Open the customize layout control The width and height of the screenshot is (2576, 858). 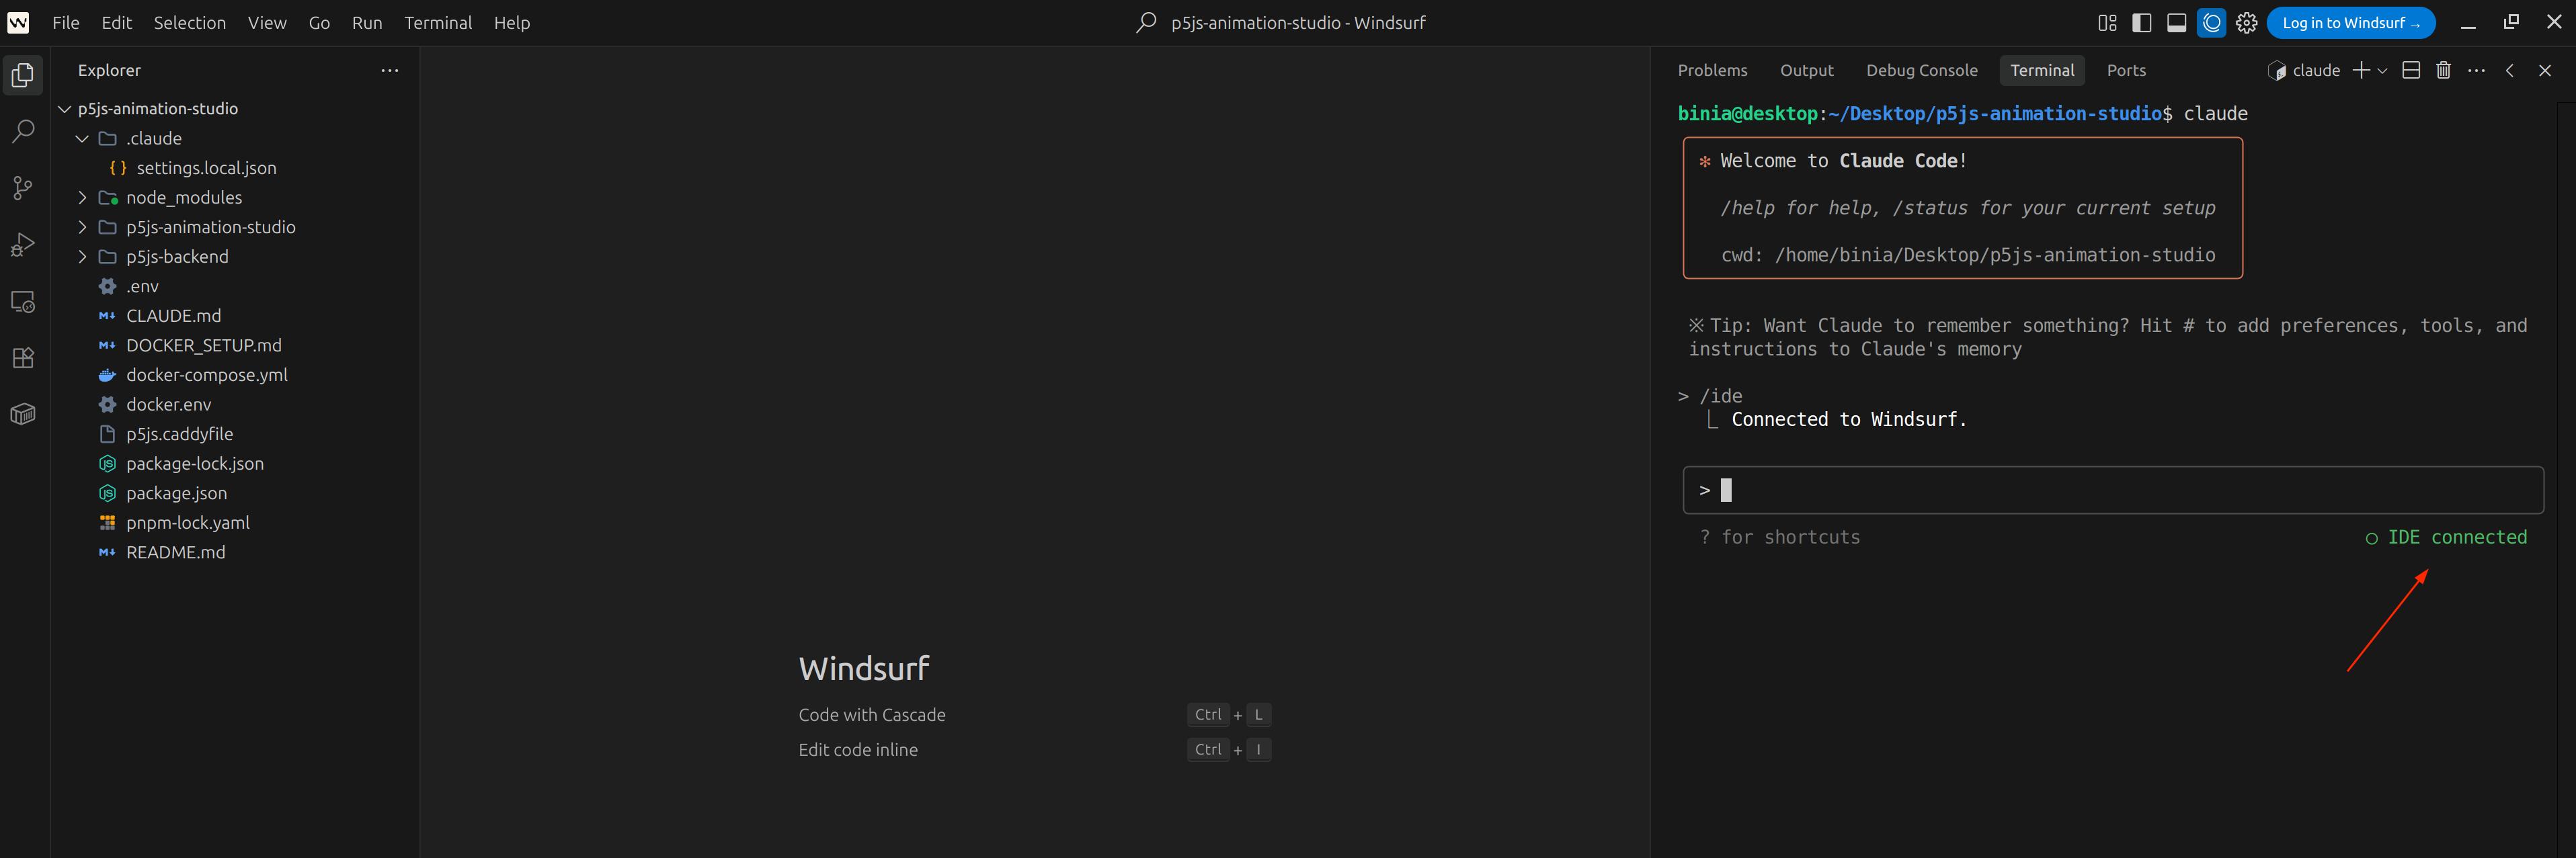(2107, 23)
